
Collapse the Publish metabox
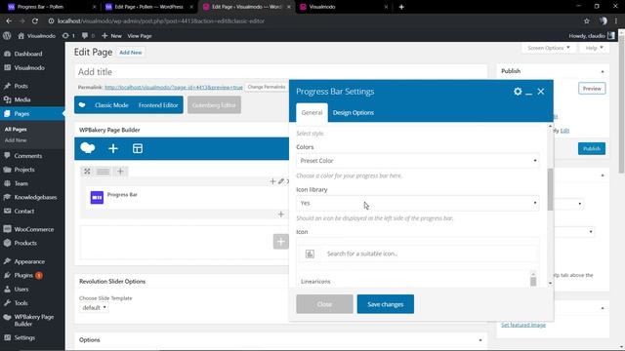tap(603, 71)
